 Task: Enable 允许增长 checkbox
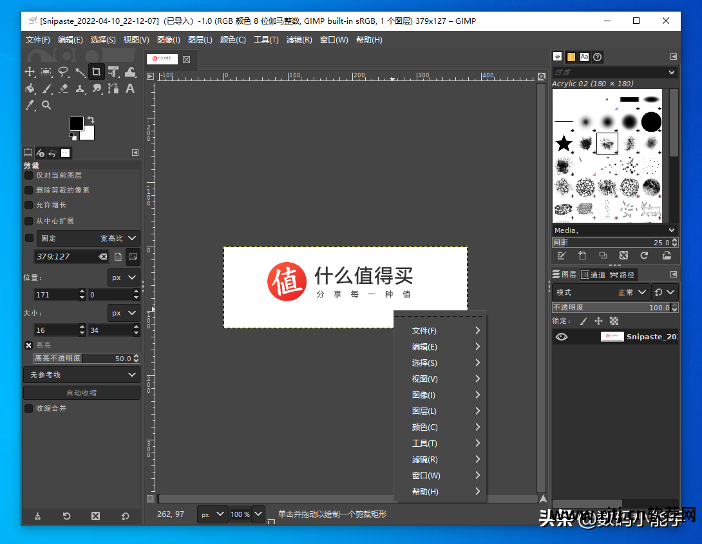coord(28,205)
